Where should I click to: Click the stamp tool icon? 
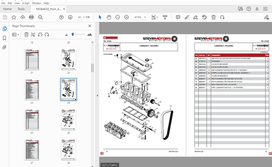204,17
